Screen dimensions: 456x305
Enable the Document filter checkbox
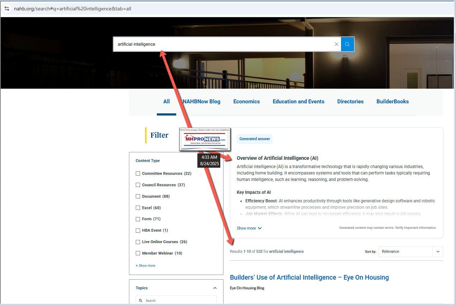tap(138, 196)
